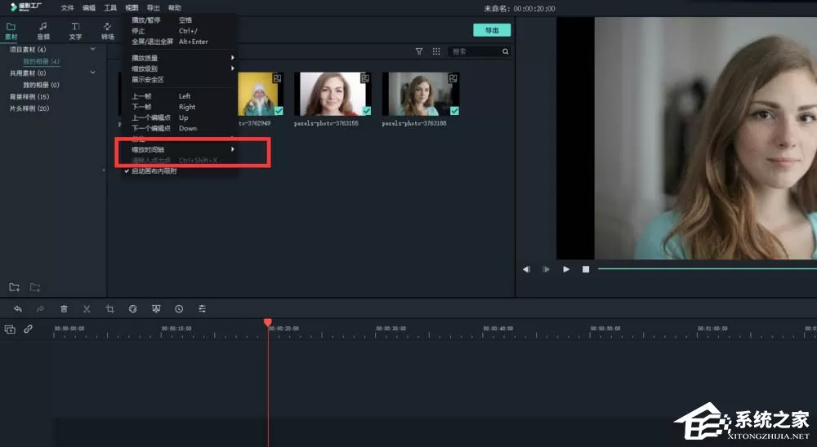Viewport: 817px width, 447px height.
Task: Switch to the 转场 transitions tab
Action: tap(107, 31)
